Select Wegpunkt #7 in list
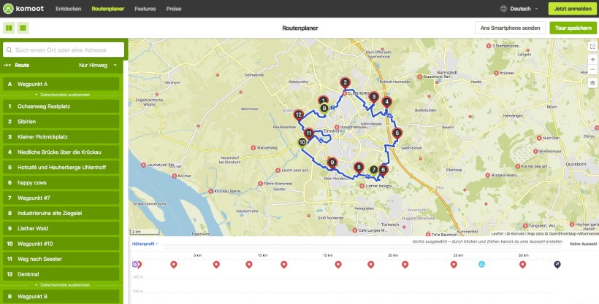Screen dimensions: 599x304 point(61,198)
